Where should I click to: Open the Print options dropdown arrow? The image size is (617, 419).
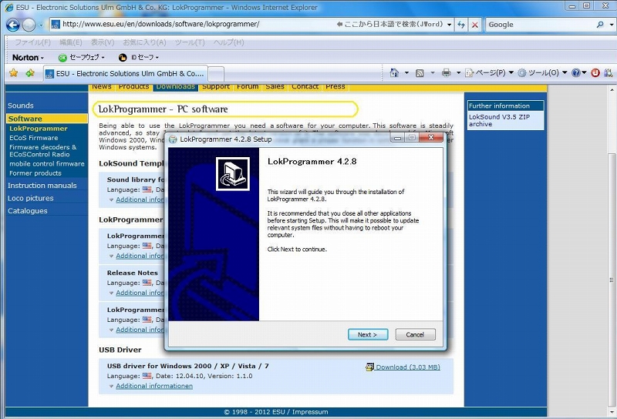[458, 72]
